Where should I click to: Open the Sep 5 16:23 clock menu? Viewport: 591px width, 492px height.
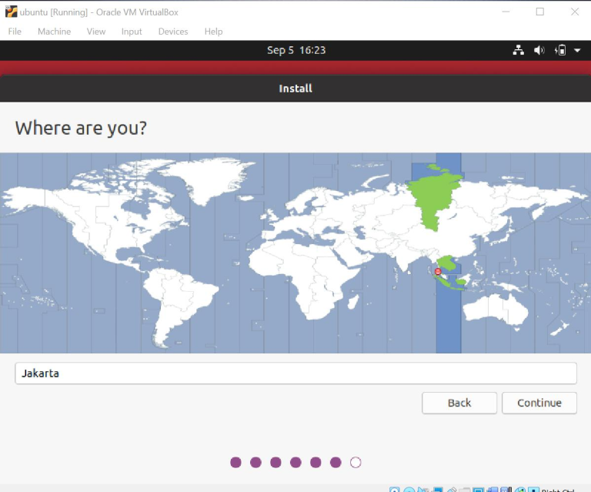click(x=295, y=50)
